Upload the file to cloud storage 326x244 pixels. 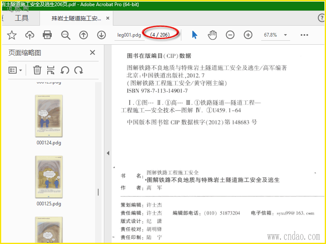[x=30, y=35]
